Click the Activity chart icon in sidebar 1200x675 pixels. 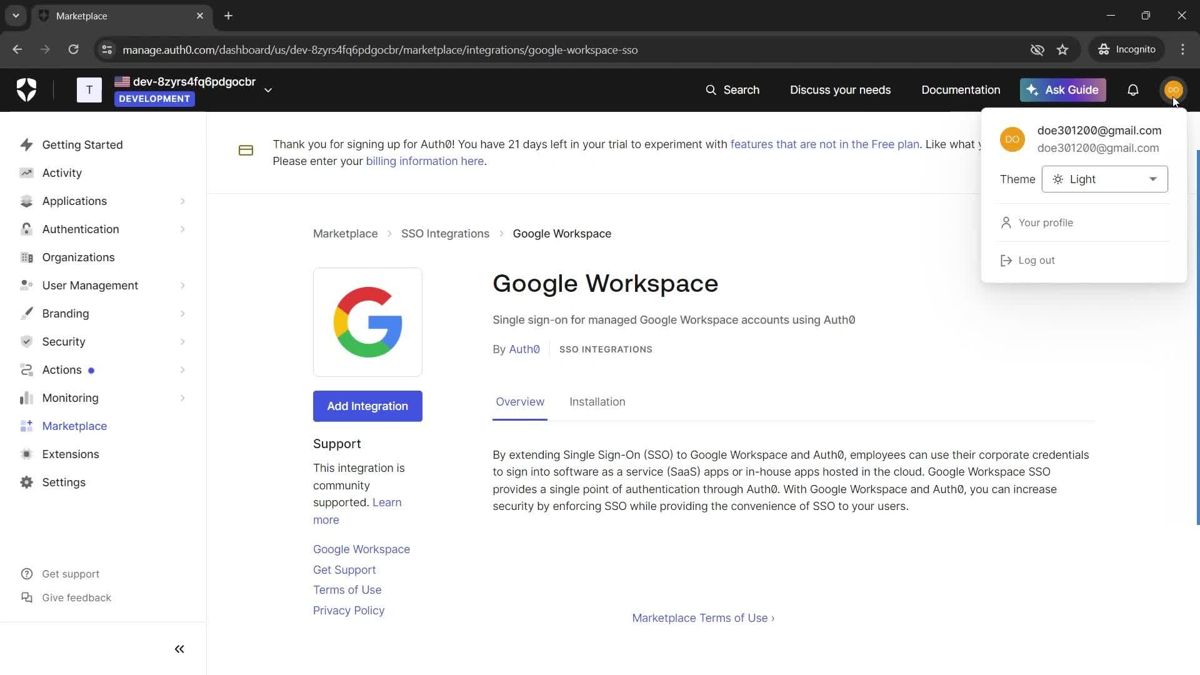[26, 173]
